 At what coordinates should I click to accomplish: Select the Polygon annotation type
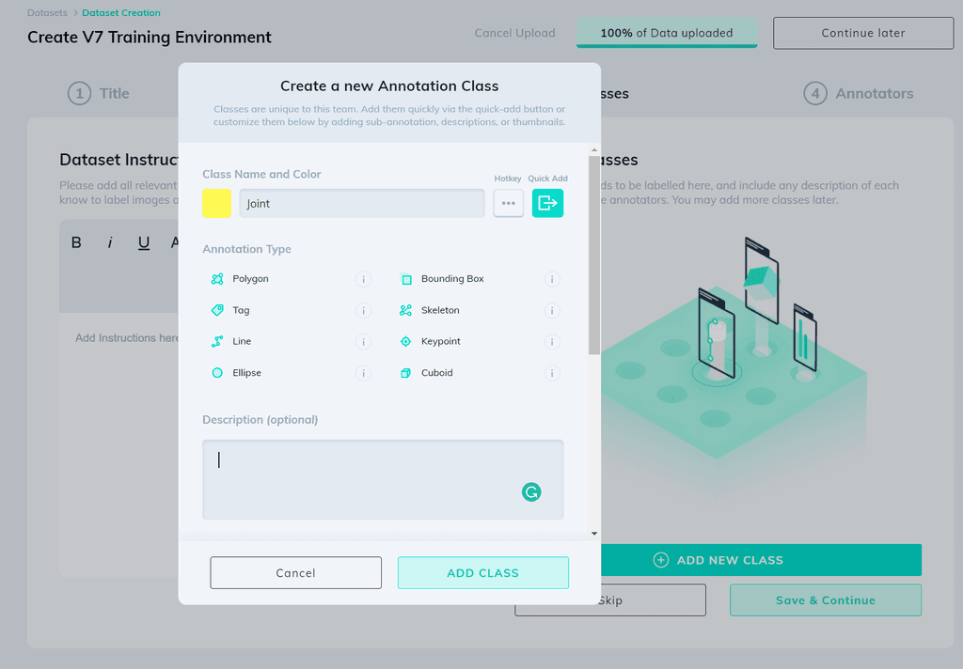pos(253,278)
